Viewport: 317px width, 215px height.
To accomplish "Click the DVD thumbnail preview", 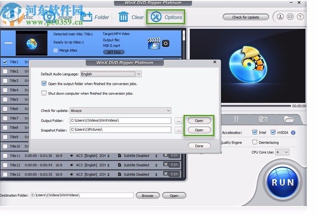I will 31,43.
